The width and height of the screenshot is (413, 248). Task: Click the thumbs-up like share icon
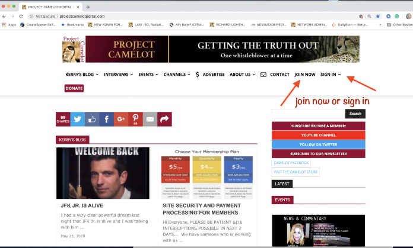tap(92, 120)
